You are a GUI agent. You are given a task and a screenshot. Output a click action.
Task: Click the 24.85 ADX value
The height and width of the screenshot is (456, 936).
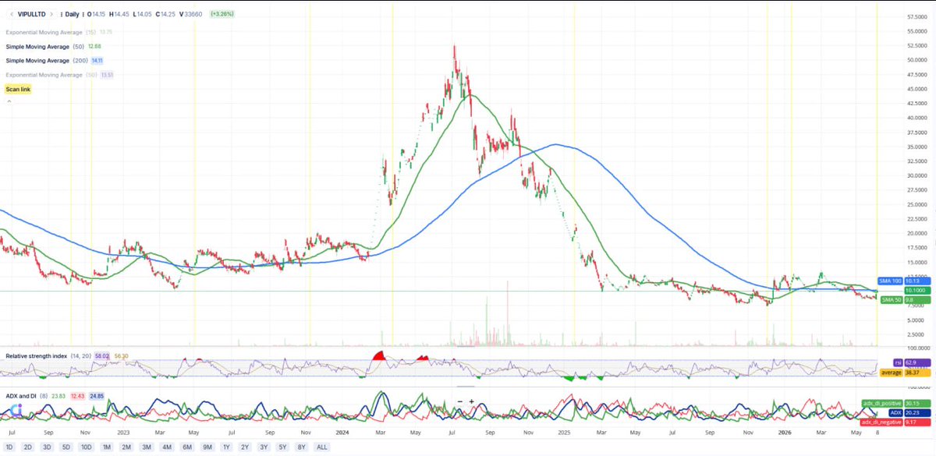[x=97, y=396]
